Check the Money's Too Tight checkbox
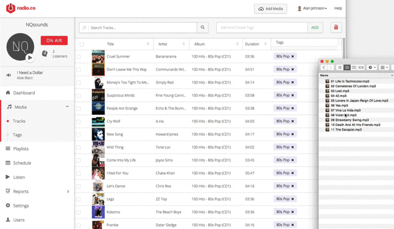The image size is (394, 229). coord(79,83)
